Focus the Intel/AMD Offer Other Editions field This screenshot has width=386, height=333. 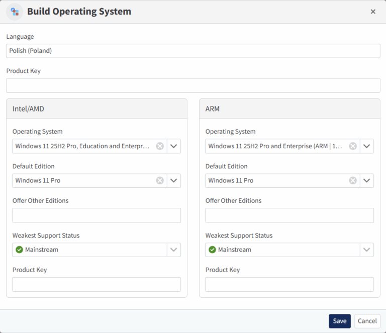pos(96,215)
